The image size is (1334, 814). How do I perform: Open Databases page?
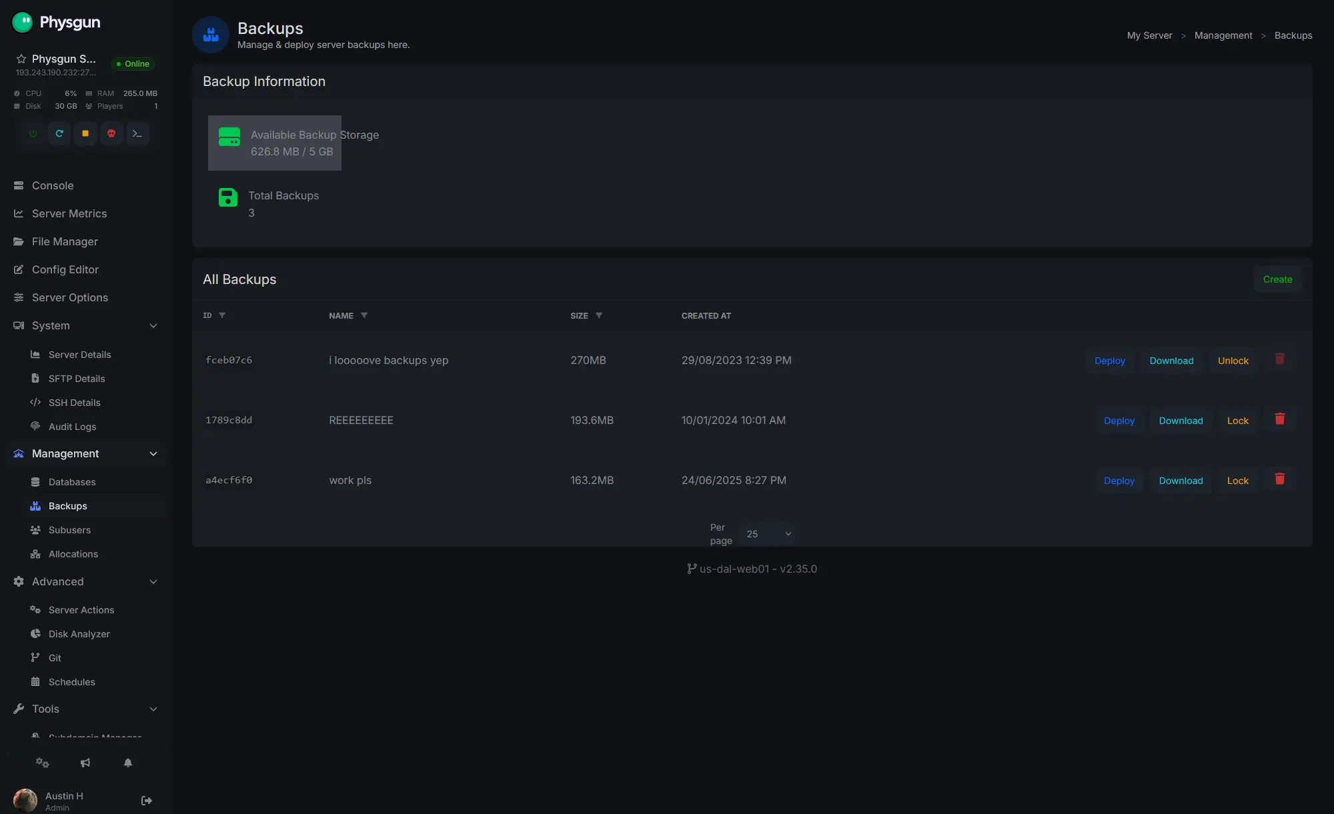[93, 482]
